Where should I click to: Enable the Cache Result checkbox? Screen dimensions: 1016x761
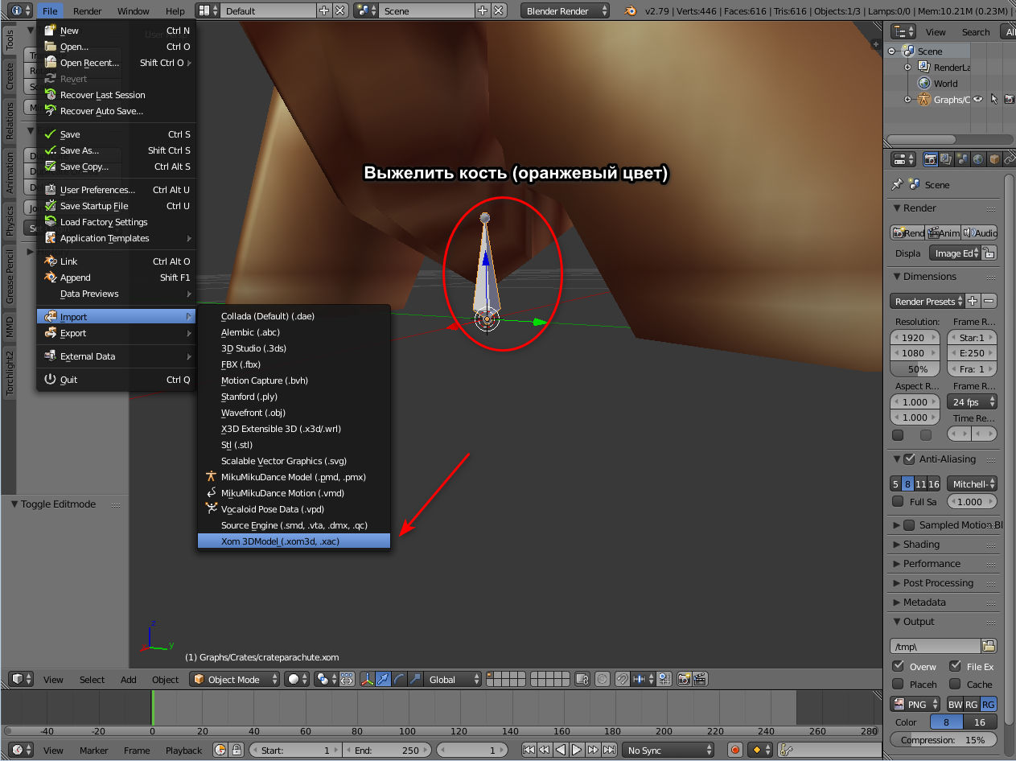955,684
